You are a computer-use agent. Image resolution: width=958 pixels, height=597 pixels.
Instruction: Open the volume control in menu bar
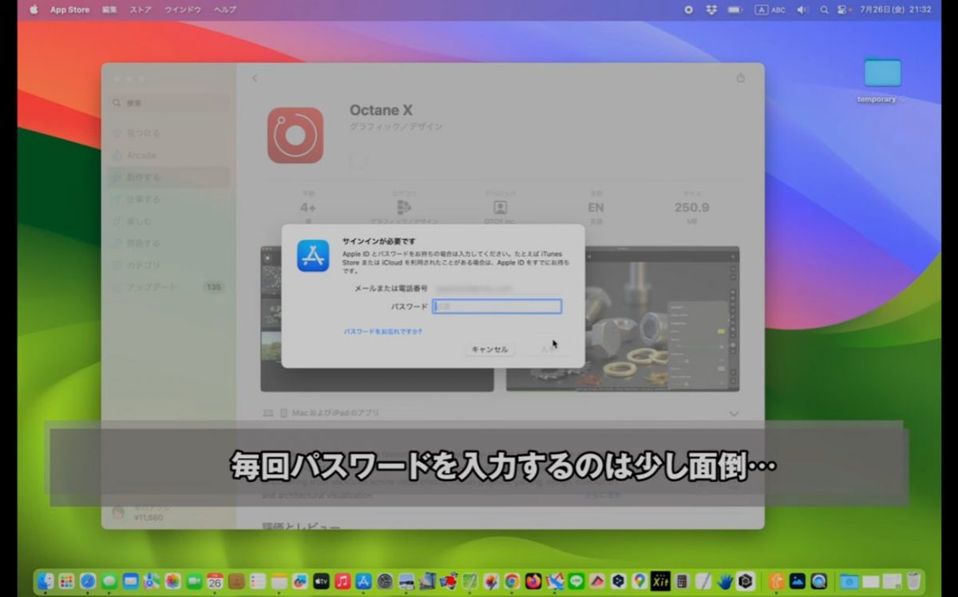click(x=802, y=10)
